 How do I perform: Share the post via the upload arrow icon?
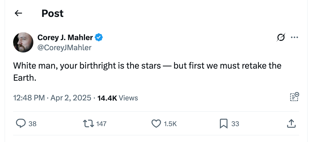[291, 124]
